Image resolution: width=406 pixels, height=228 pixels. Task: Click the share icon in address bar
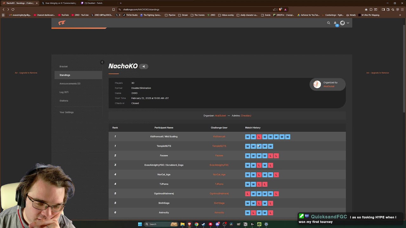pyautogui.click(x=275, y=9)
